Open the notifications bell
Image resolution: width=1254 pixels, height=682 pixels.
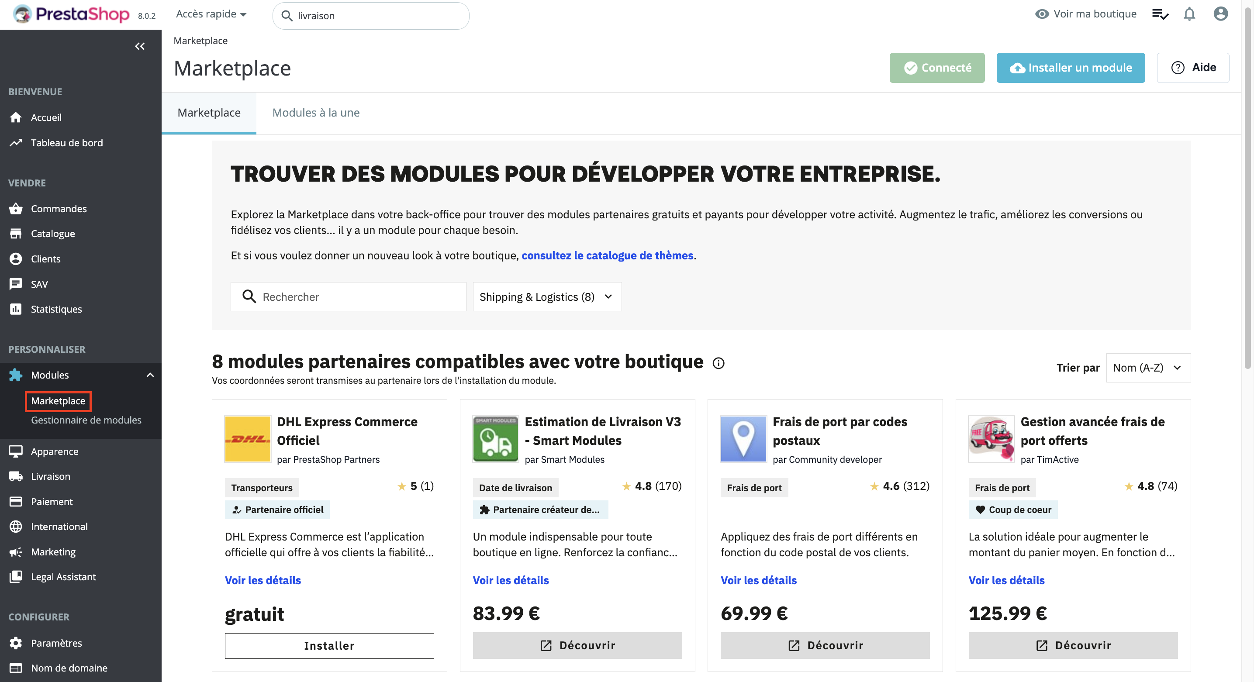pos(1189,14)
